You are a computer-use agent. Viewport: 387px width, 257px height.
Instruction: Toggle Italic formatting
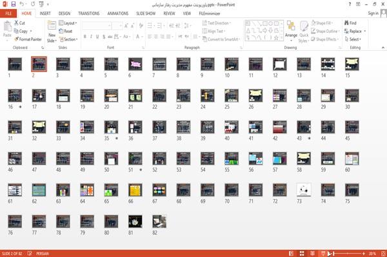click(91, 37)
